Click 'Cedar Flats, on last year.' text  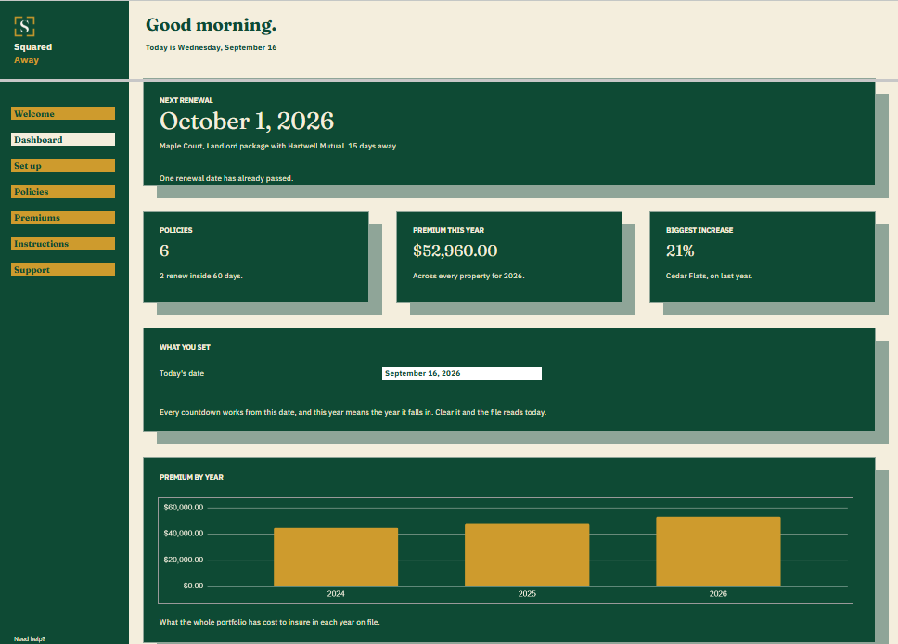(709, 276)
